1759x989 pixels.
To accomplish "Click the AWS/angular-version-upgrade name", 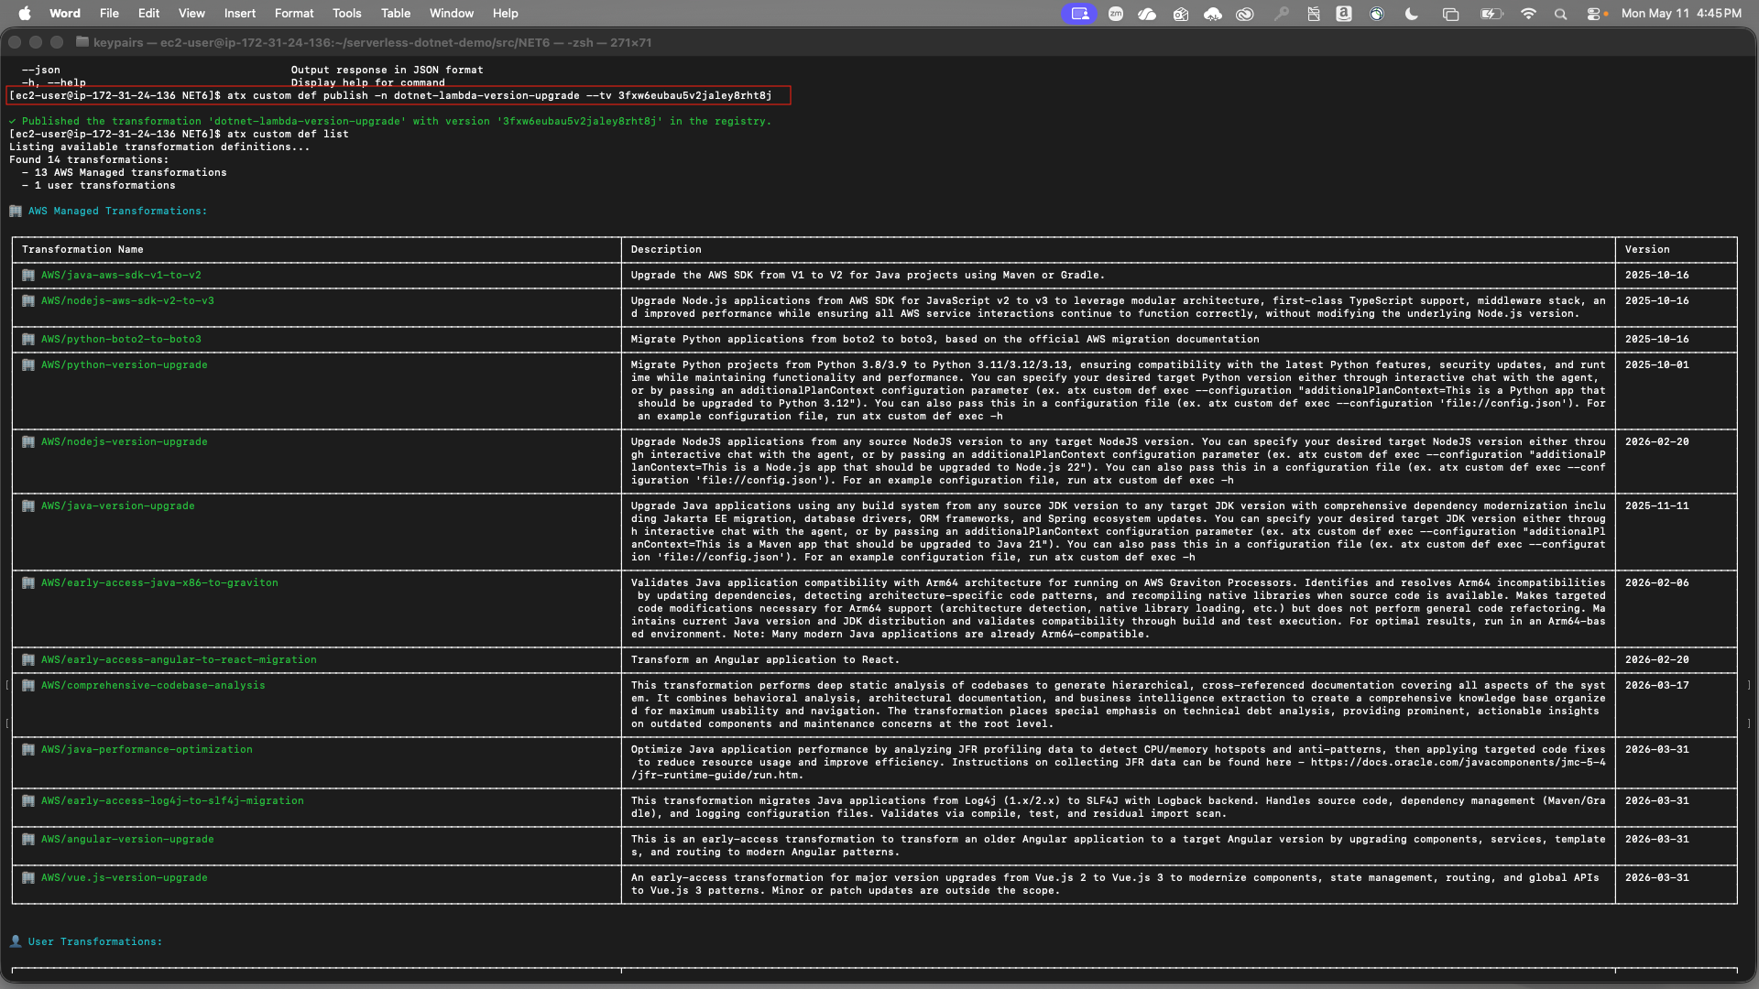I will [x=127, y=839].
